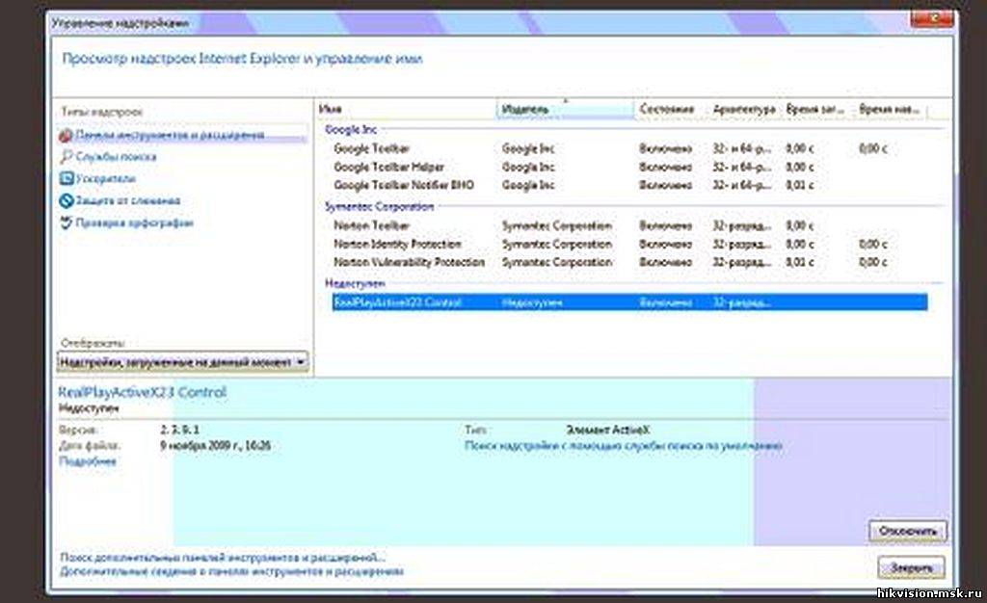
Task: Click the Закрыть button
Action: click(912, 567)
